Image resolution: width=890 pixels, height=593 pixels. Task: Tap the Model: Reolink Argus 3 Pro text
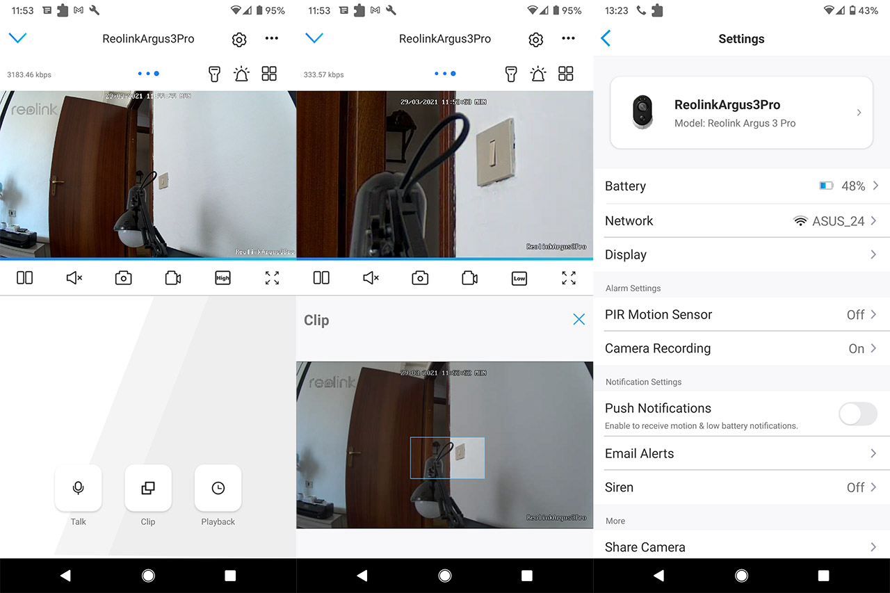(735, 123)
